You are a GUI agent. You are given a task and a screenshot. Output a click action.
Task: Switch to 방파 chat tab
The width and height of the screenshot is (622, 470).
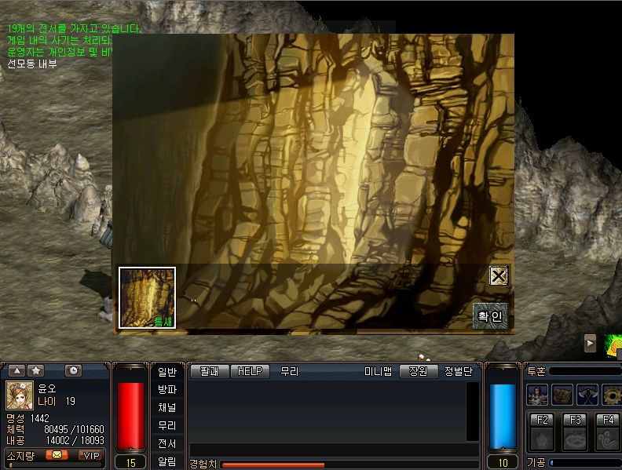coord(167,389)
